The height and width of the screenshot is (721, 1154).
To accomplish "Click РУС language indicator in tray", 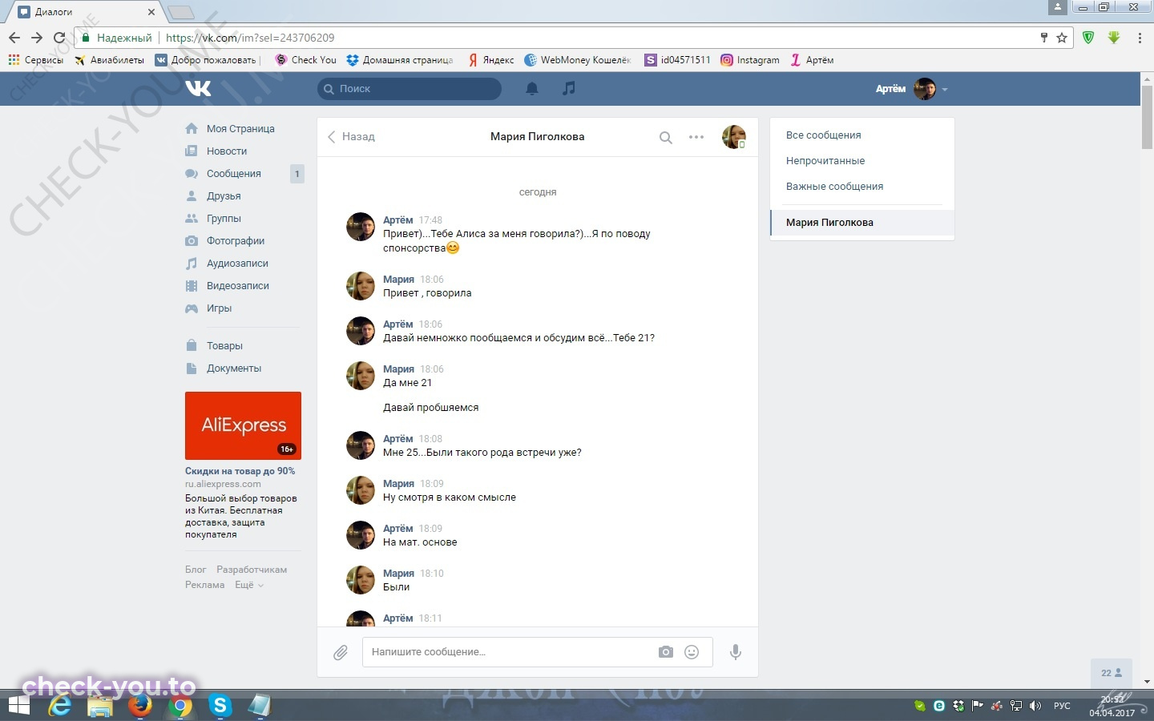I will coord(1062,706).
